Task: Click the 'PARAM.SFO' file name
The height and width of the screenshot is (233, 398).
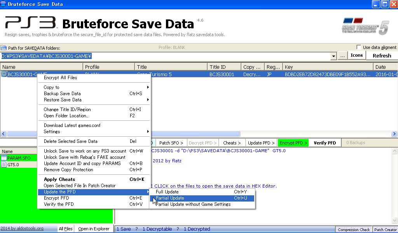Action: point(19,158)
